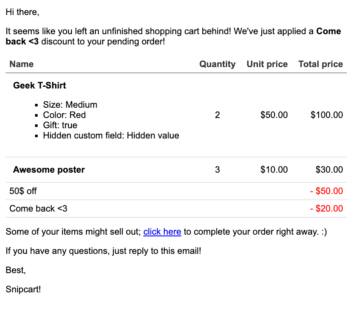
Task: Click the $30.00 poster total price
Action: (x=329, y=170)
